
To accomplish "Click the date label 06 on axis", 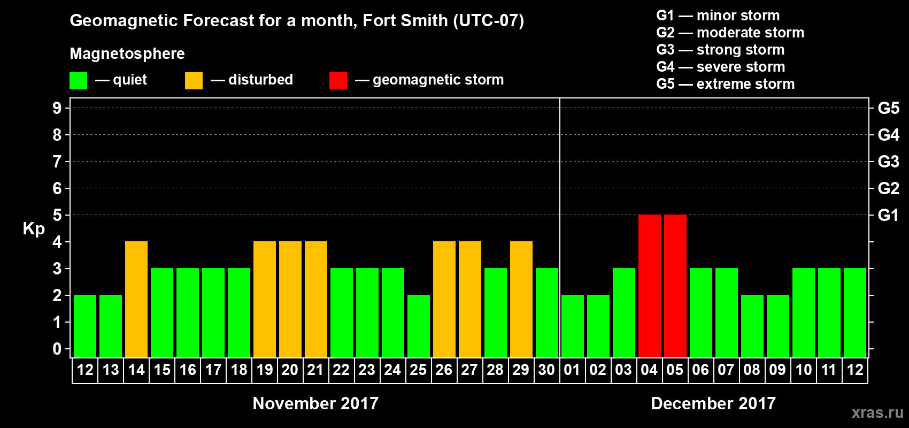I will pyautogui.click(x=700, y=370).
